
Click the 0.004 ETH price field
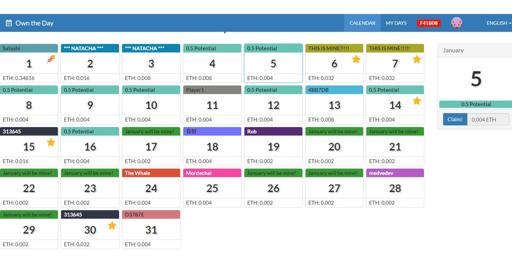[x=488, y=119]
